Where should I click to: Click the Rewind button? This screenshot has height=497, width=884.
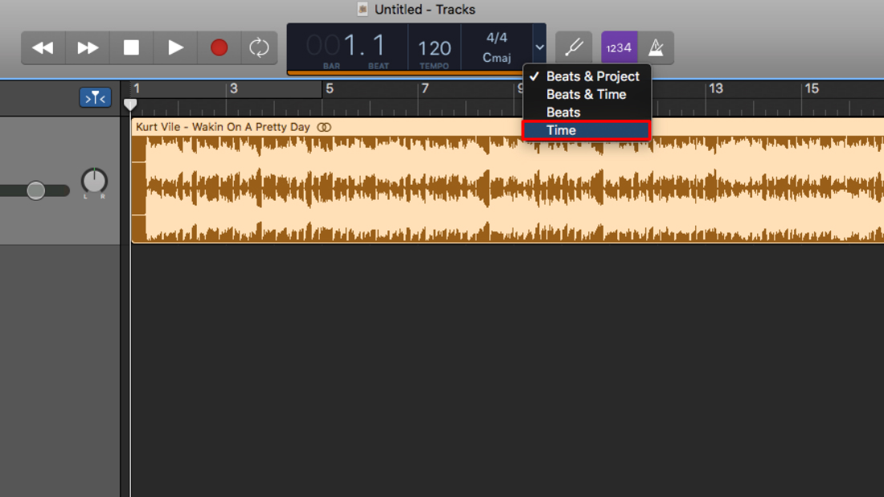tap(43, 48)
